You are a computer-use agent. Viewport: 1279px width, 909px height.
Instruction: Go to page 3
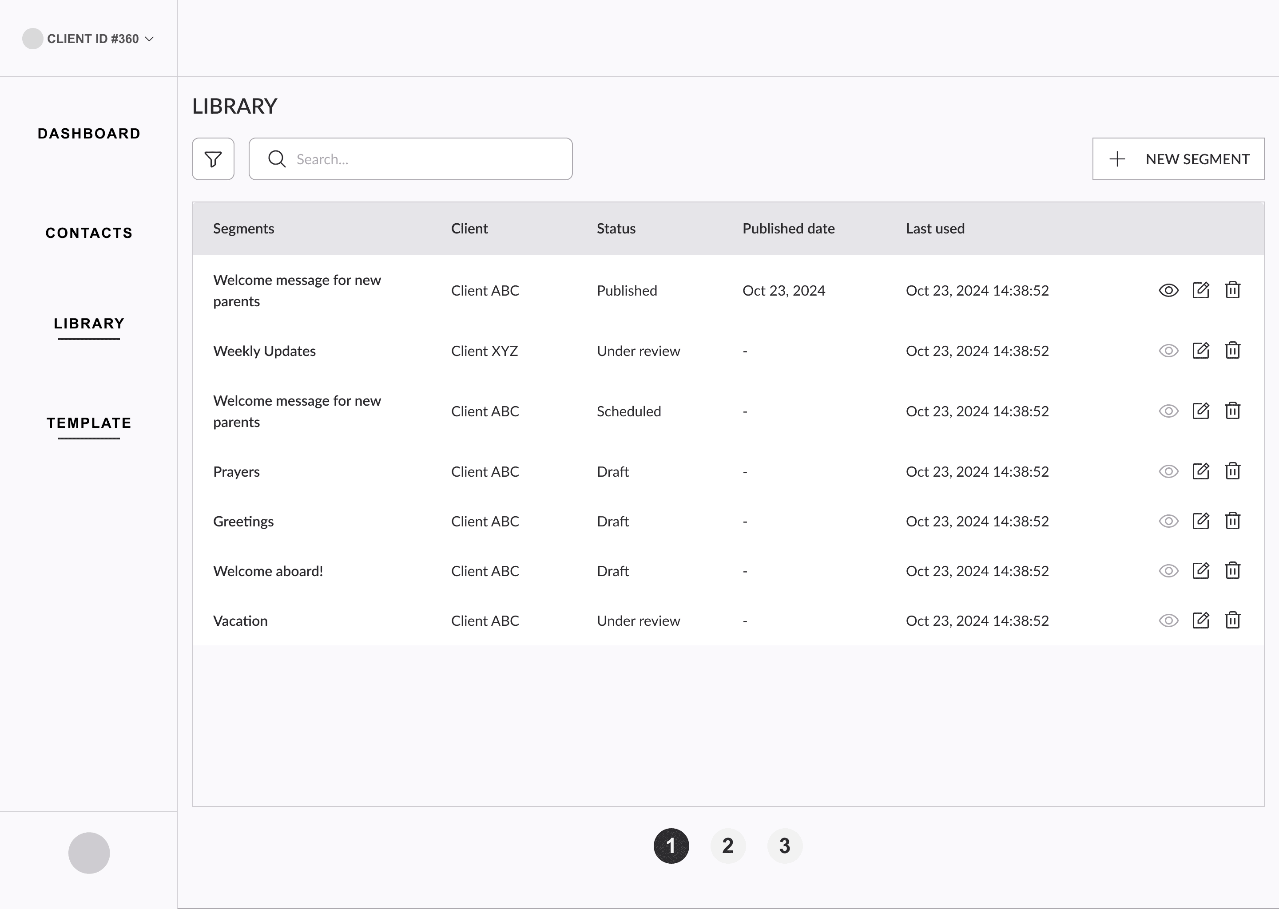click(x=785, y=846)
